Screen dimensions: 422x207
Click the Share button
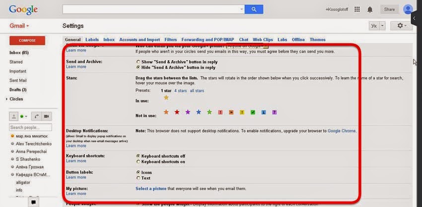click(389, 9)
